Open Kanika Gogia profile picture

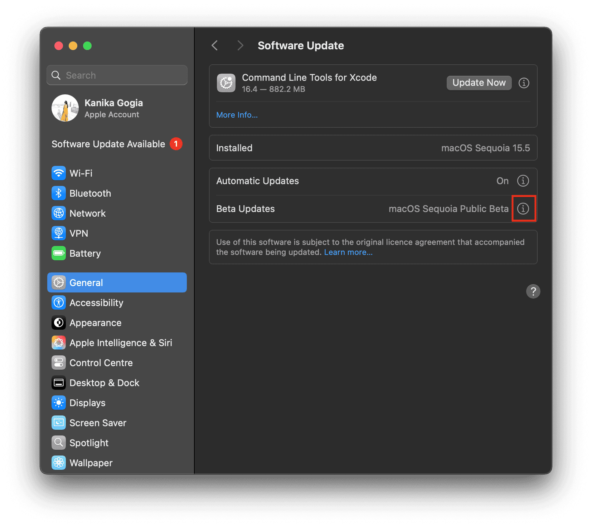[65, 108]
